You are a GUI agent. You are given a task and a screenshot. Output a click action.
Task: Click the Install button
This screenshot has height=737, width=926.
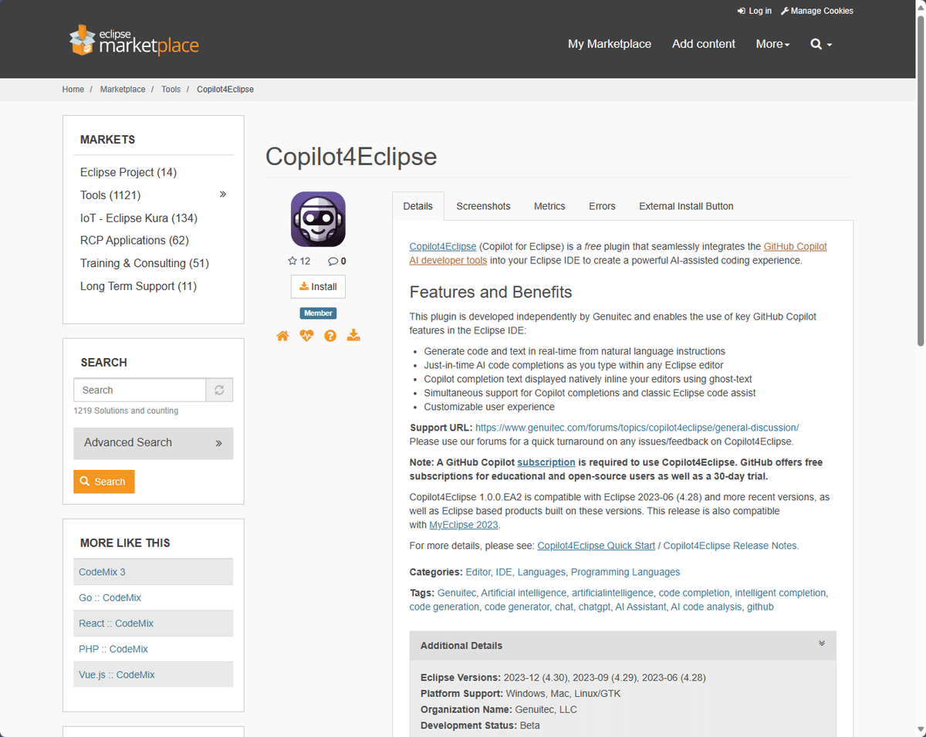tap(318, 286)
